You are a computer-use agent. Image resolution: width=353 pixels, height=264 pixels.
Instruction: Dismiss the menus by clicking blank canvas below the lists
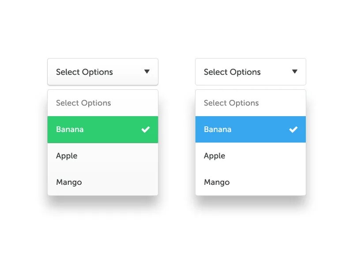tap(176, 233)
